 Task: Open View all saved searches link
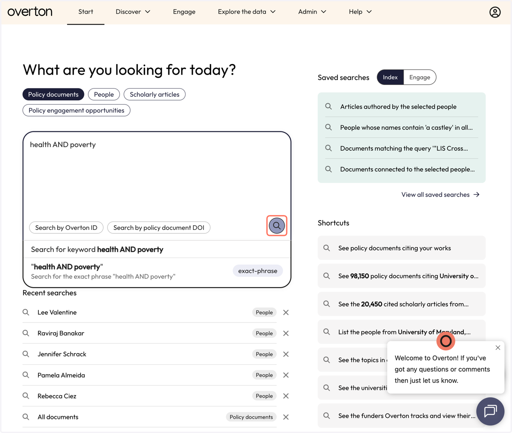[x=440, y=195]
